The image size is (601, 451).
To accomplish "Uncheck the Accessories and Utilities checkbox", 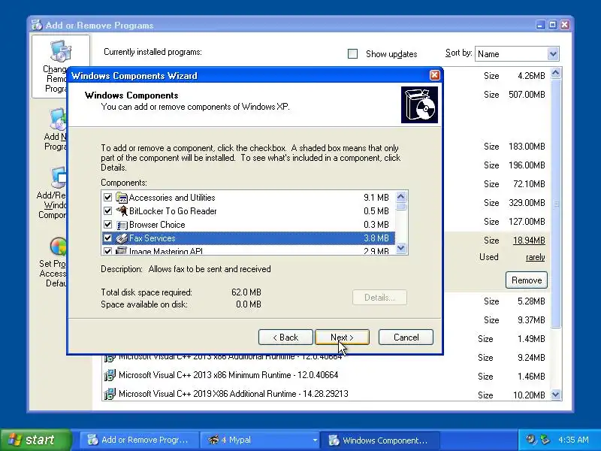I will [107, 198].
